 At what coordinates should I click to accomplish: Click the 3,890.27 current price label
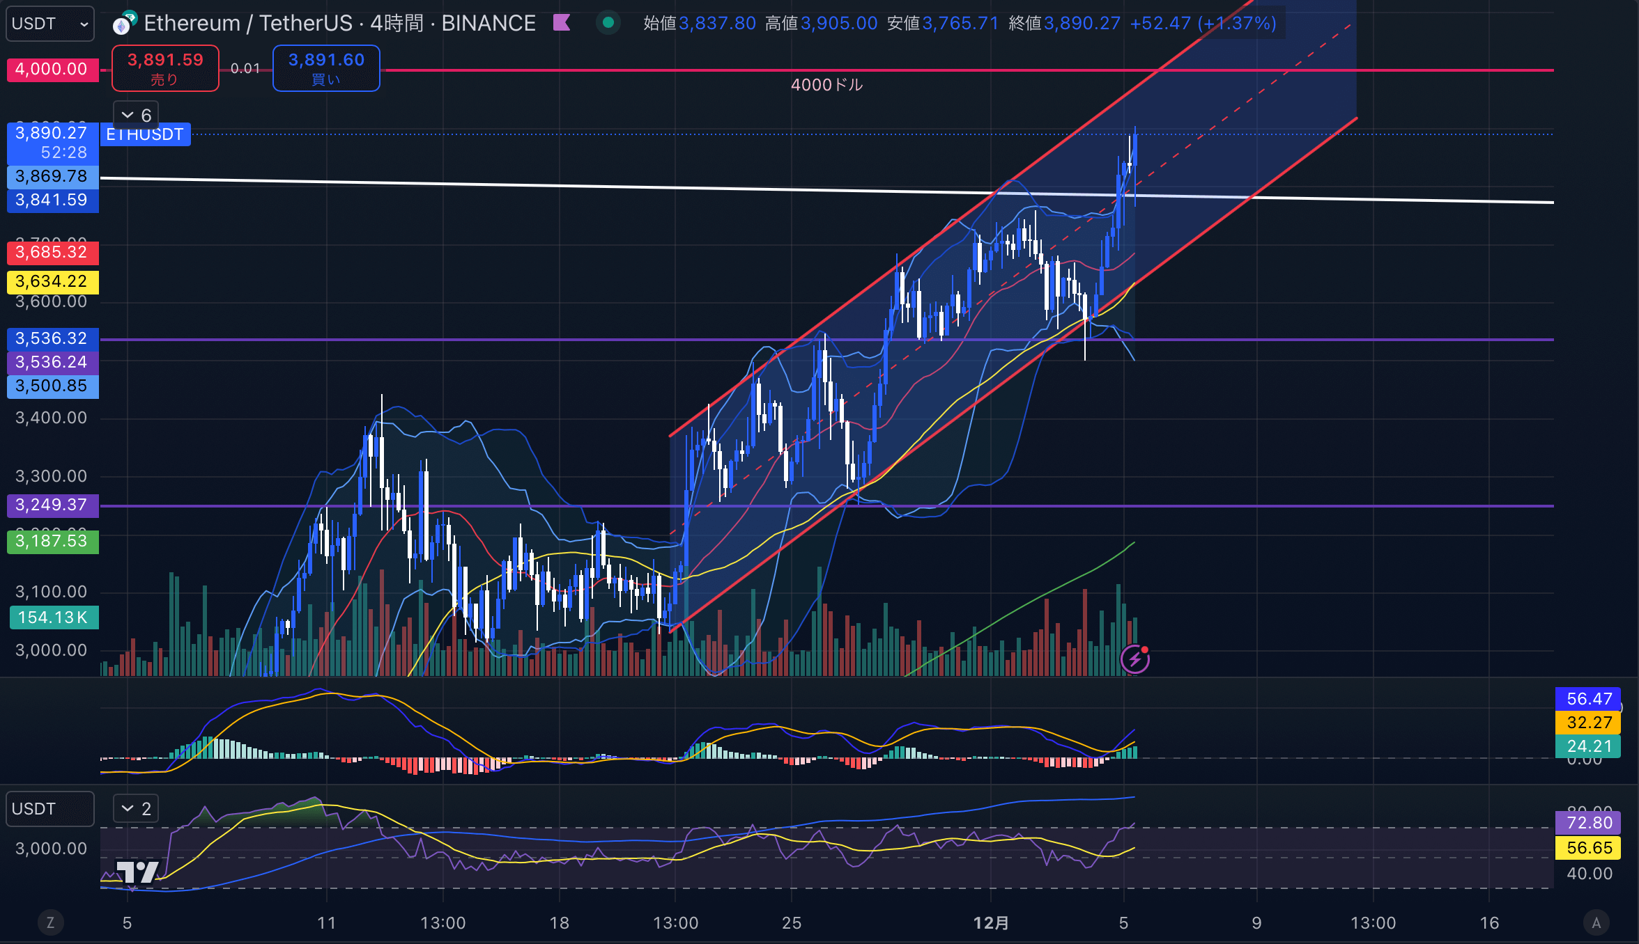click(53, 142)
